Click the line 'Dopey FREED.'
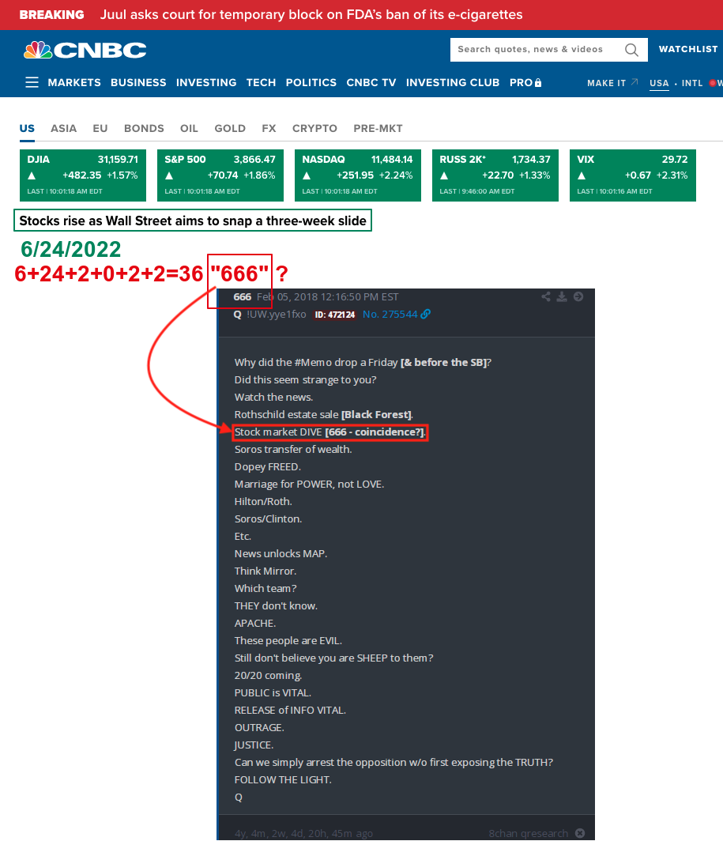 pos(268,466)
